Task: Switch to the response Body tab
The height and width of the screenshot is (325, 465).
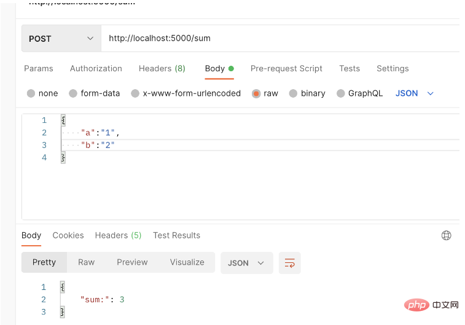Action: click(x=31, y=235)
